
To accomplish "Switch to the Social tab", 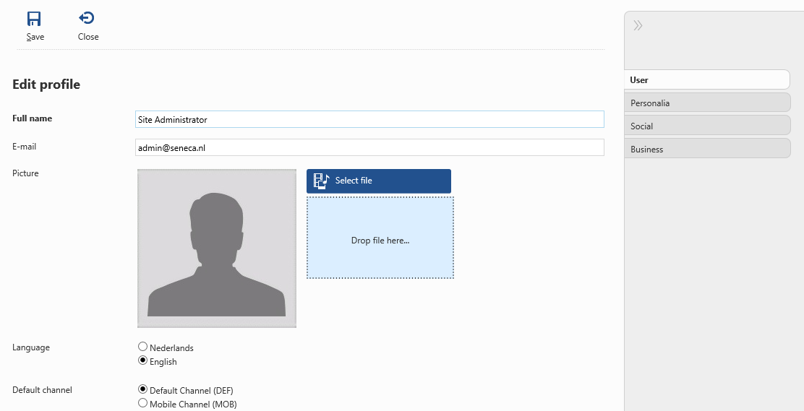I will 707,126.
